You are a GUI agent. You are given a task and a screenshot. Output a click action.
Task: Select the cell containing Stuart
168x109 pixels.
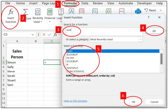17,80
